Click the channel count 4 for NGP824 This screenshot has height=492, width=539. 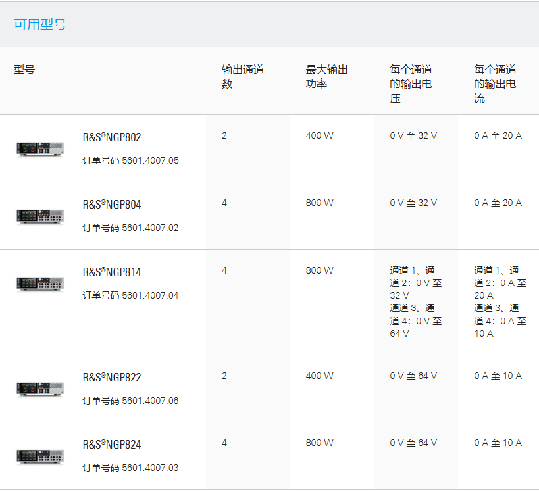click(x=224, y=443)
